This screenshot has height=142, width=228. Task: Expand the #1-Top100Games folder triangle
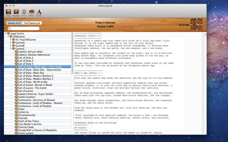pos(11,39)
